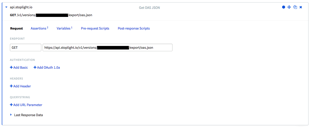Click the GET /v1/versions path summary
Image resolution: width=310 pixels, height=127 pixels.
coord(51,15)
